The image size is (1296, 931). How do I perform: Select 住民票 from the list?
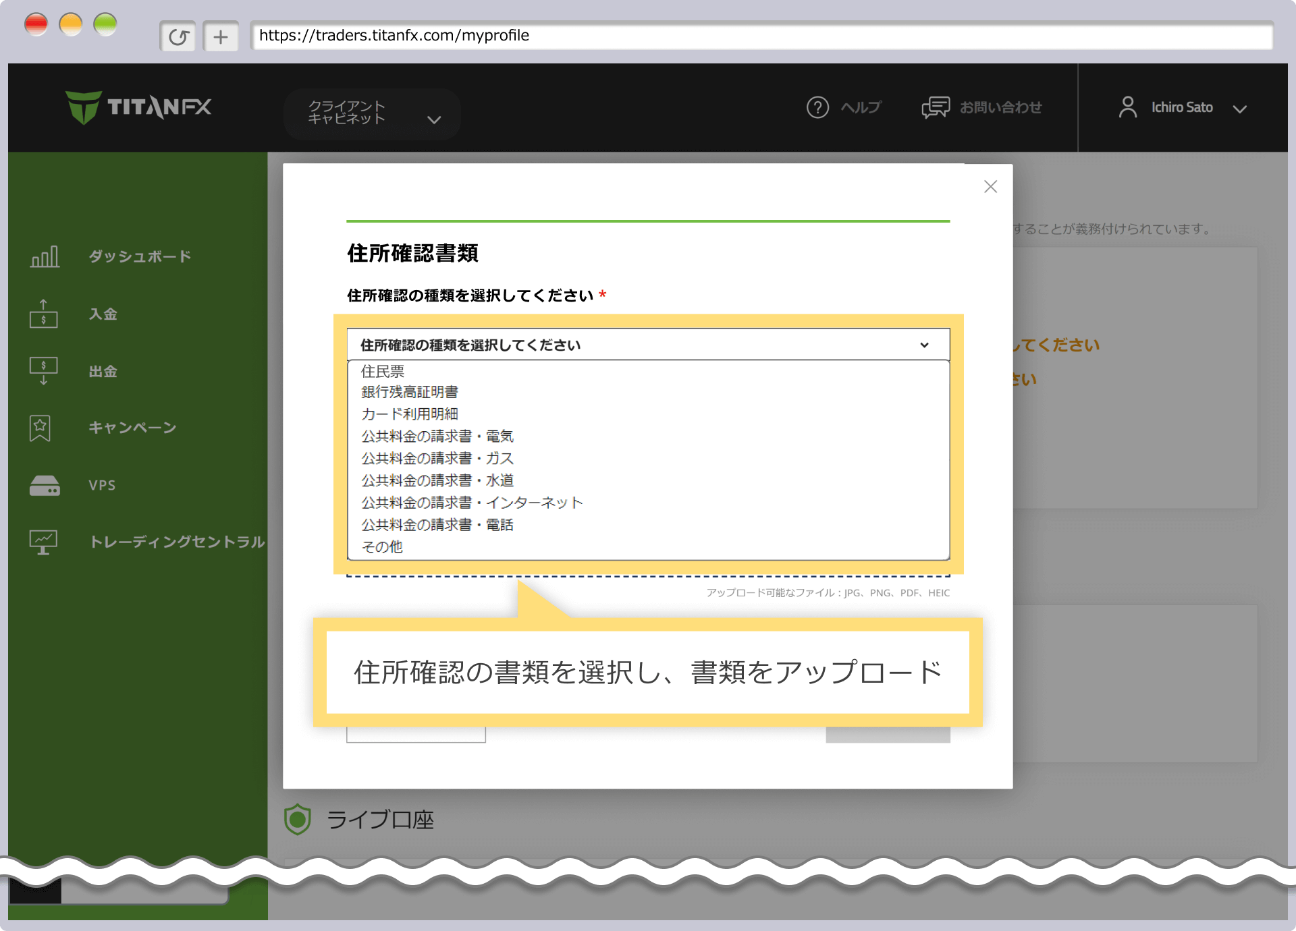[x=648, y=371]
